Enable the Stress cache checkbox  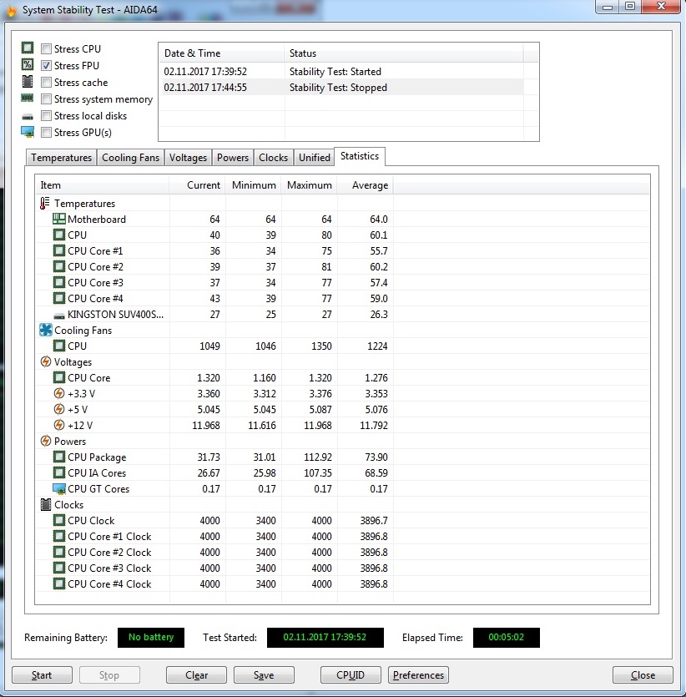click(46, 83)
